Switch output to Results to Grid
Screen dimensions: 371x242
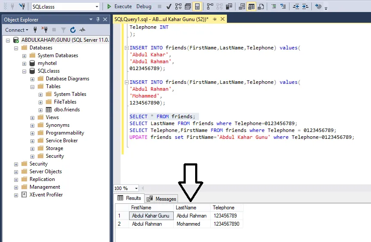coord(251,6)
